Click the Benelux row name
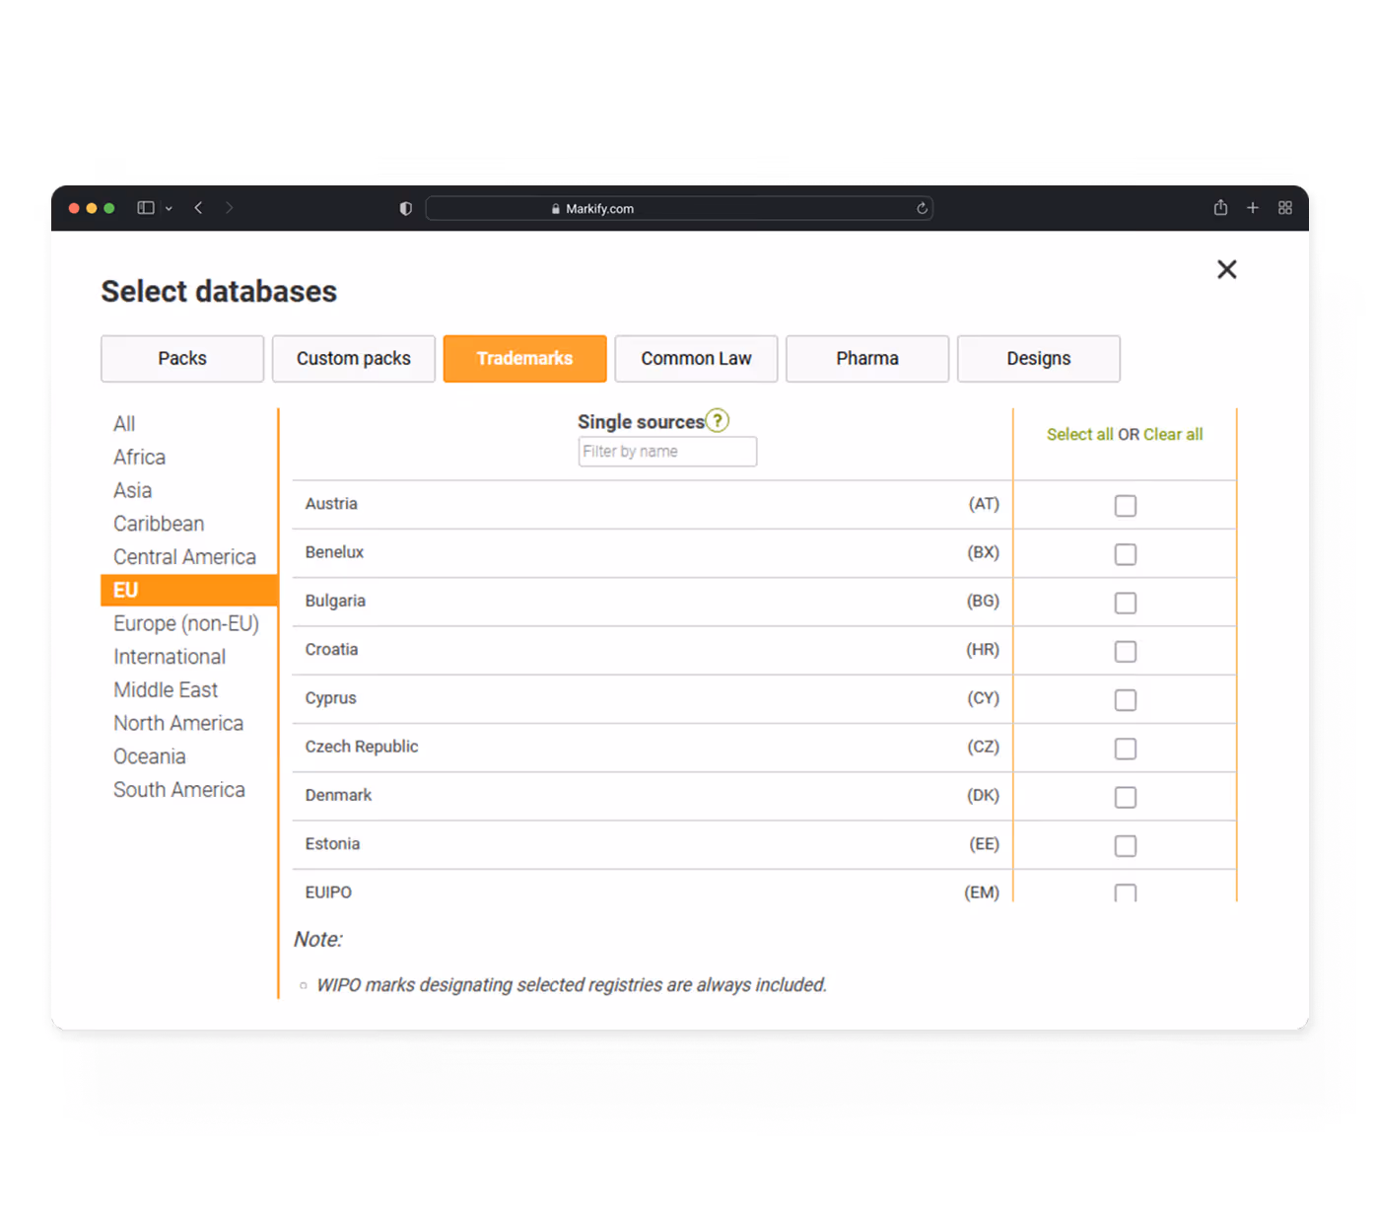Screen dimensions: 1377x1215 [335, 552]
